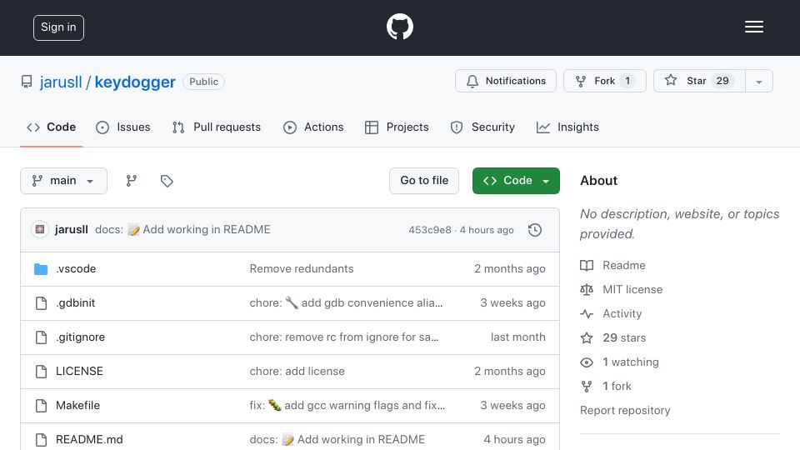800x450 pixels.
Task: View tags via the tag icon
Action: click(x=167, y=181)
